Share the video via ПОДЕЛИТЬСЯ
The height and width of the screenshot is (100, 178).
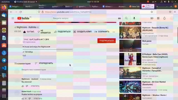coord(62,32)
